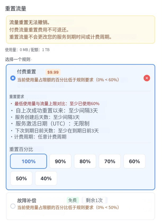162x222 pixels.
Task: Select the 付费重置 radio button
Action: point(13,78)
